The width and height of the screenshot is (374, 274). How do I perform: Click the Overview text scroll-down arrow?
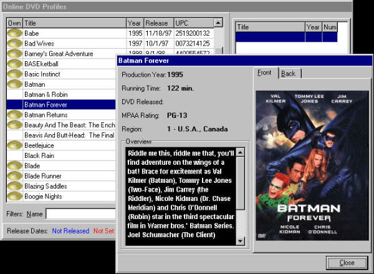241,241
